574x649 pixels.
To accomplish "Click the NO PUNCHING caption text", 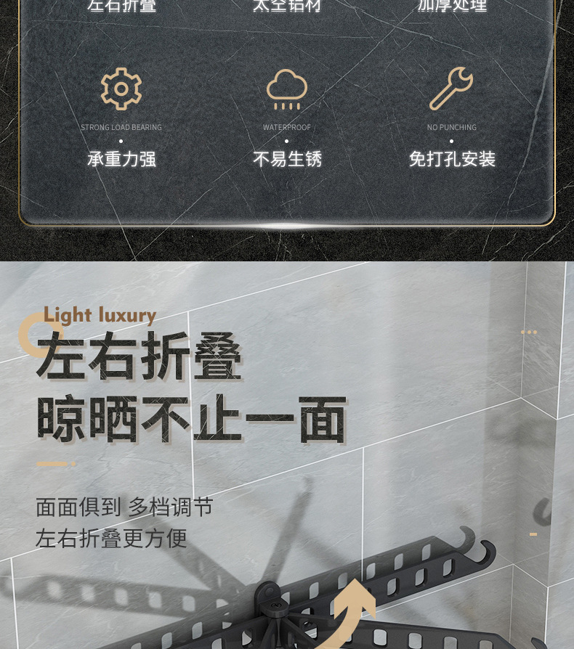I will pos(452,127).
